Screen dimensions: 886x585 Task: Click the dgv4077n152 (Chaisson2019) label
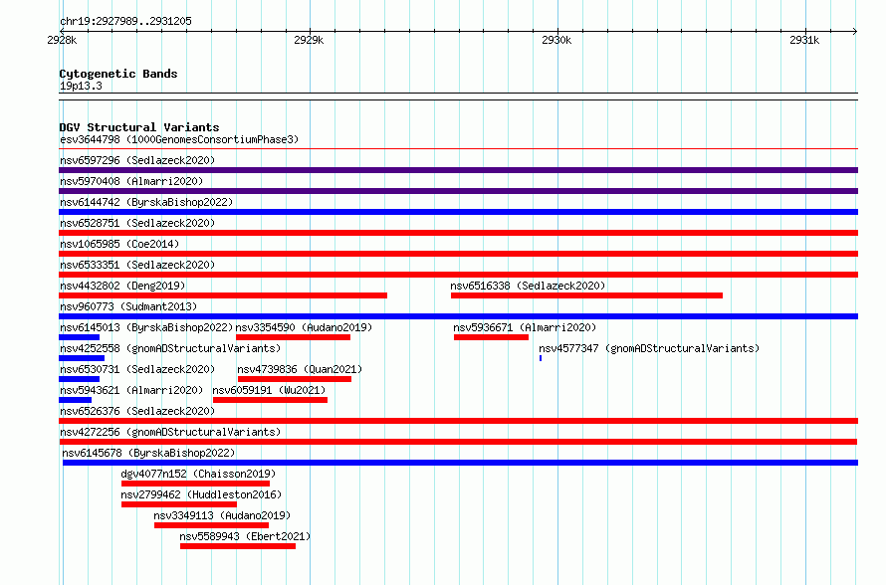[198, 474]
